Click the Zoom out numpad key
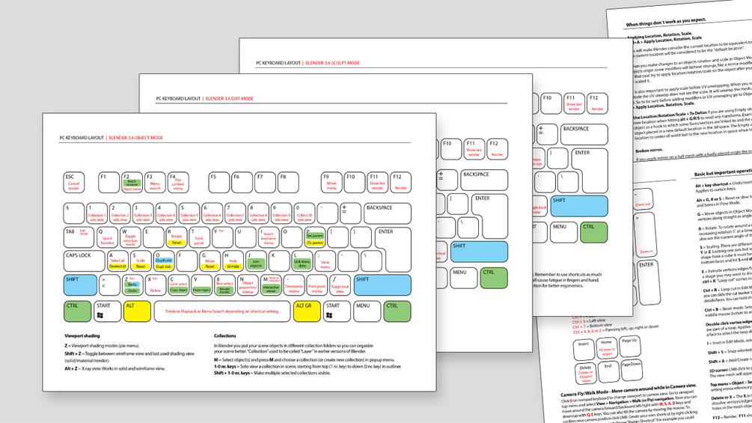 (x=643, y=199)
